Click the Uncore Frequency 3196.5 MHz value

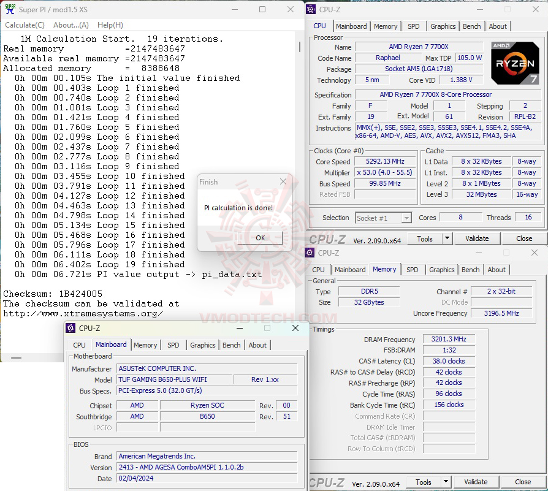point(501,313)
